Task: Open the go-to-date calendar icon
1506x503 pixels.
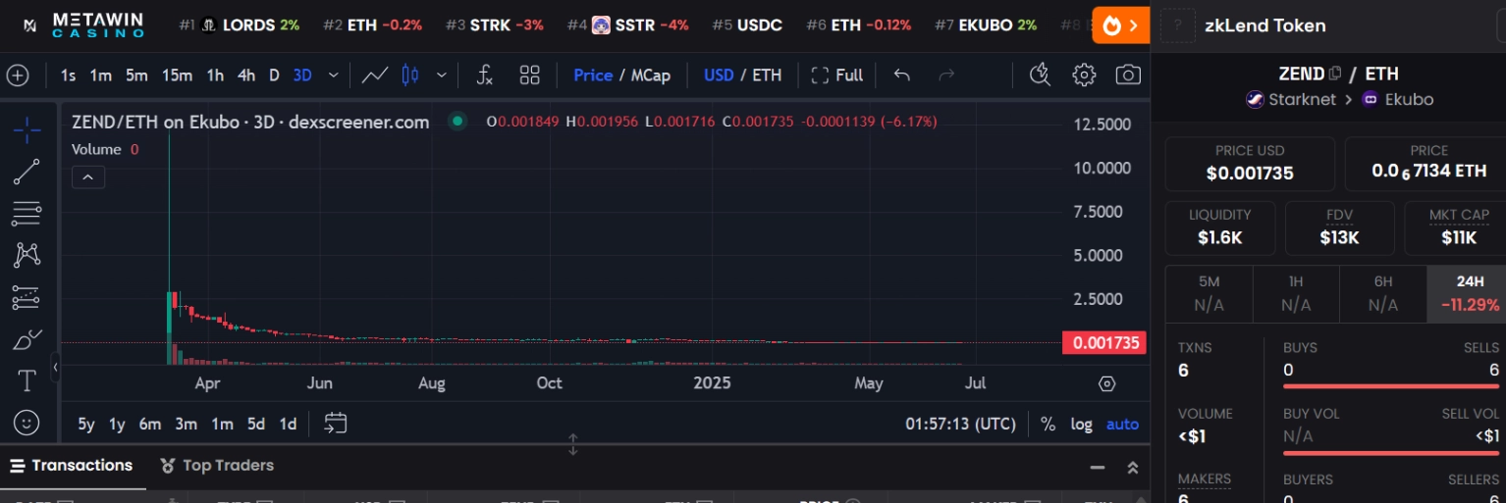Action: [x=336, y=423]
